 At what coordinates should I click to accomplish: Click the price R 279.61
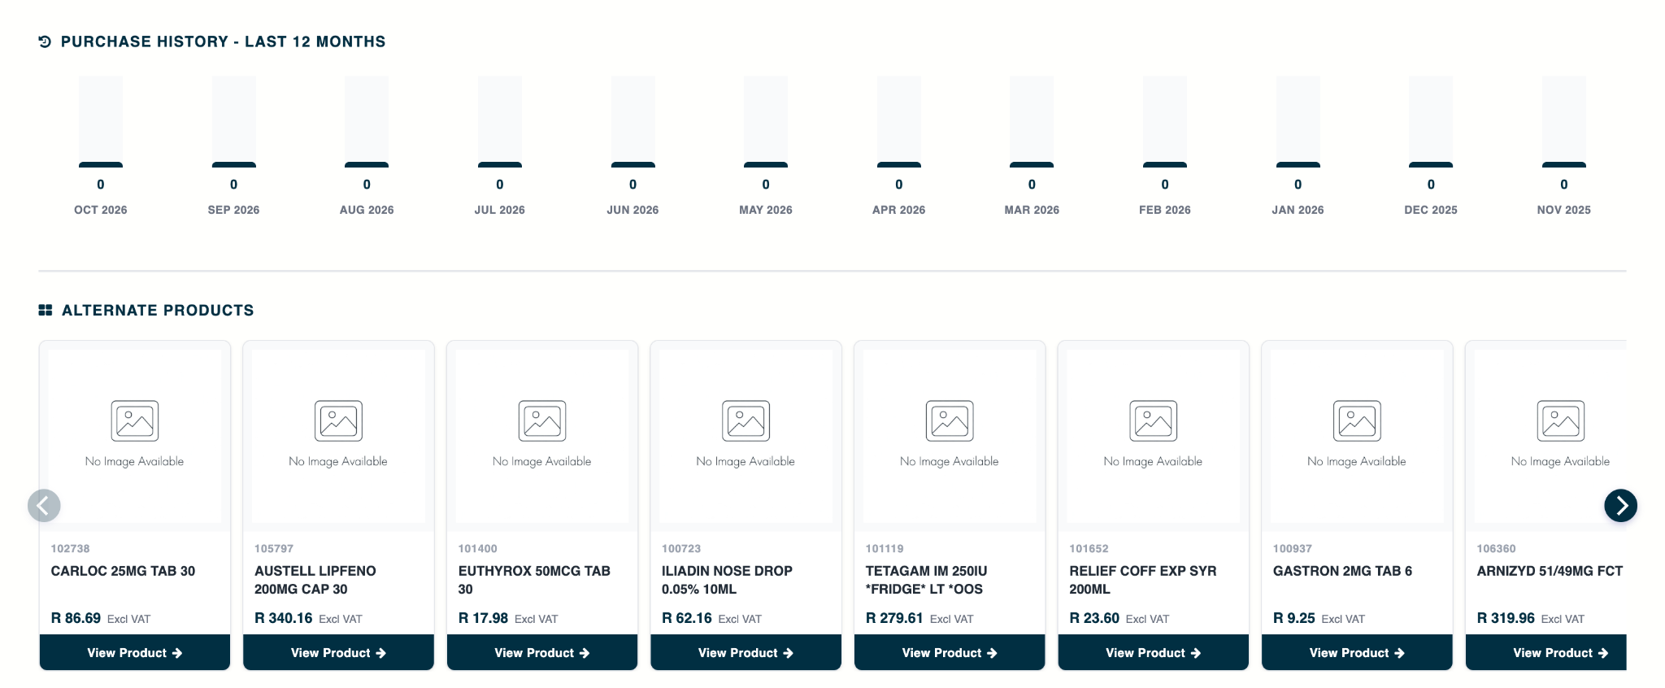tap(894, 618)
